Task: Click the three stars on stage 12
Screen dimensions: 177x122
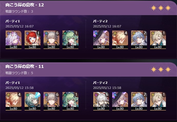Action: point(161,8)
